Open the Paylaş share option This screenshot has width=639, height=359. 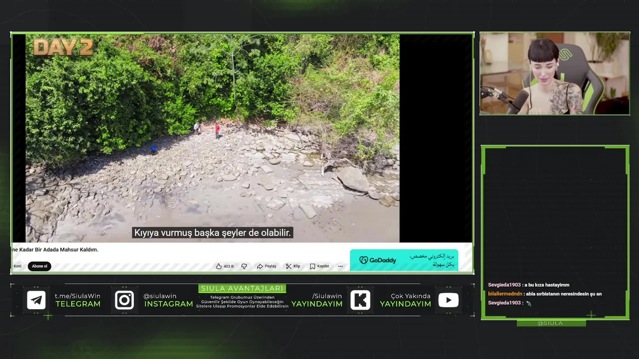266,266
